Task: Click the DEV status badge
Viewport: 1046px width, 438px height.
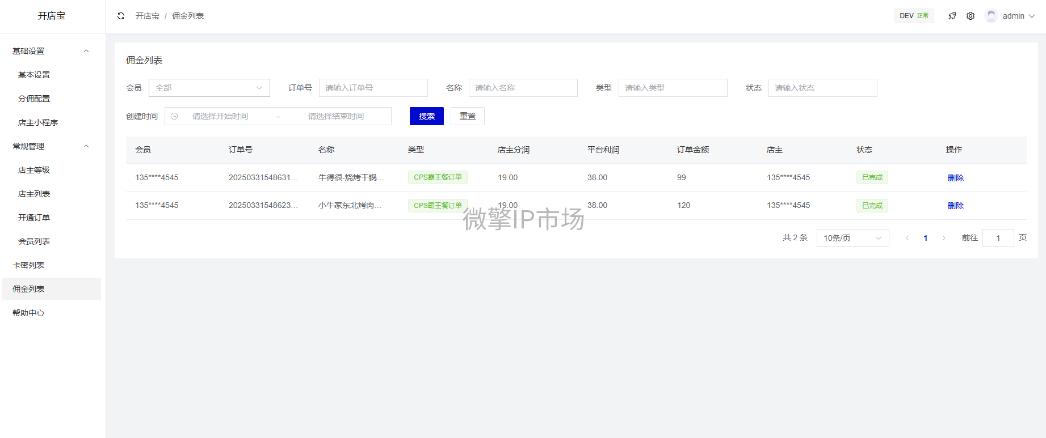Action: tap(913, 16)
